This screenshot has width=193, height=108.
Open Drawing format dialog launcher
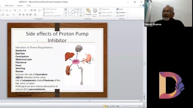114,19
